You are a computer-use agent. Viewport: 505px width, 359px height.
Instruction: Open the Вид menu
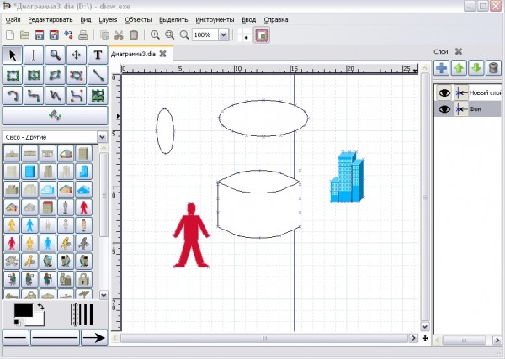pyautogui.click(x=86, y=20)
